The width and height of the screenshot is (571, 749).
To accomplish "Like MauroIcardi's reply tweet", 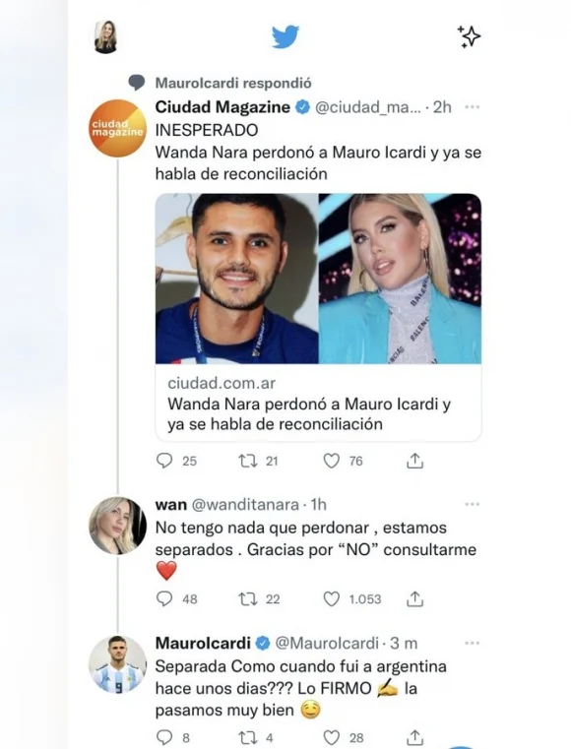I will pyautogui.click(x=331, y=737).
